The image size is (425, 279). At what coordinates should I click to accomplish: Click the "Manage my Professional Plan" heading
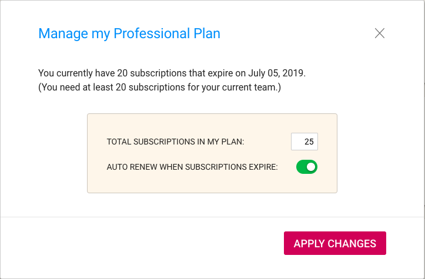point(129,33)
